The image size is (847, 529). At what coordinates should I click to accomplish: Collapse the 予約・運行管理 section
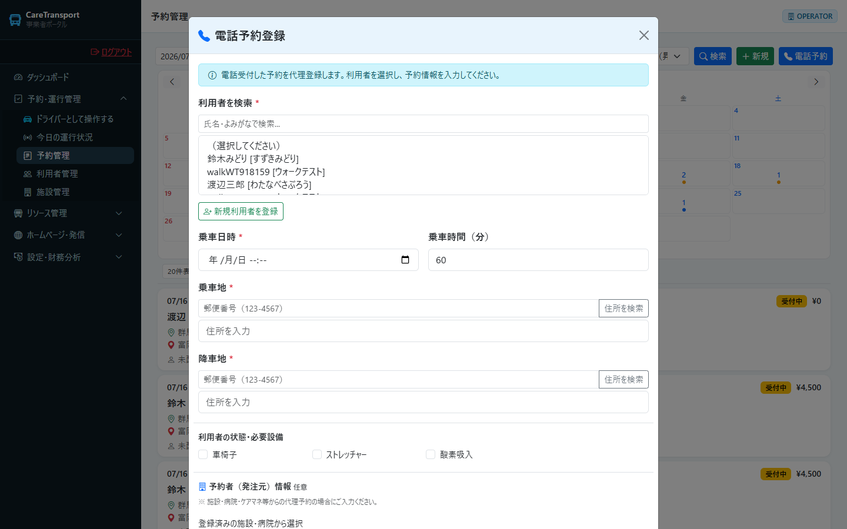coord(71,99)
